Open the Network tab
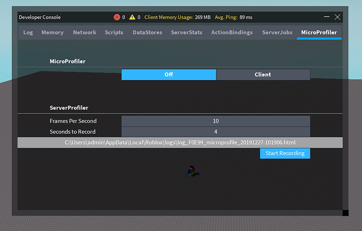This screenshot has height=231, width=362. [84, 32]
